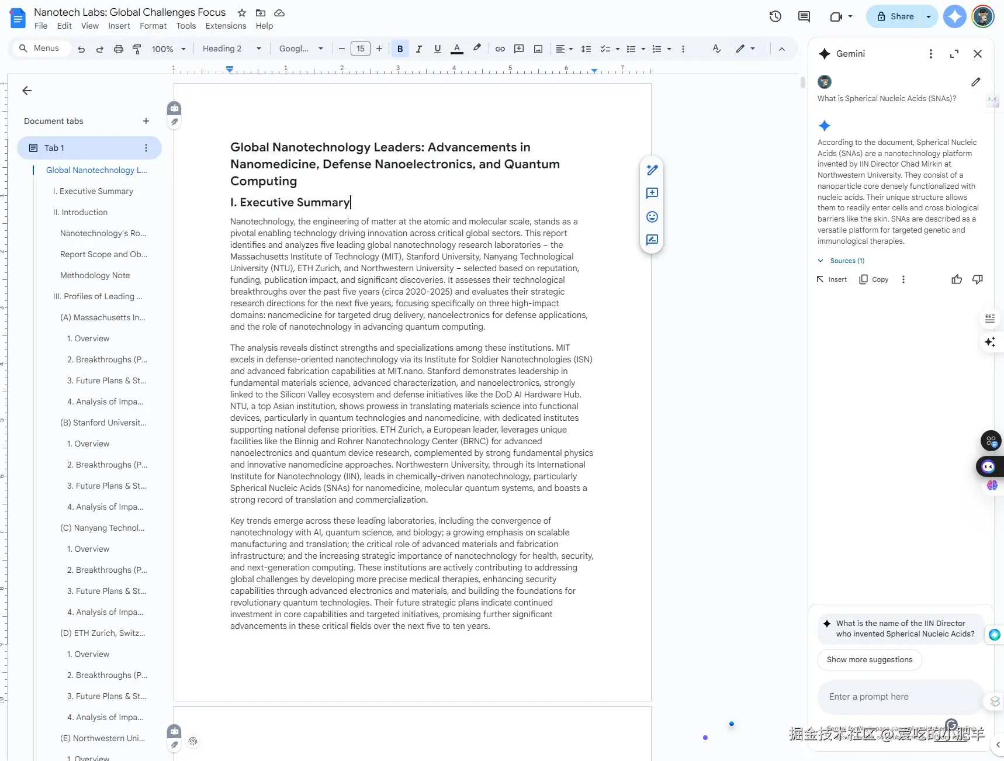This screenshot has width=1004, height=761.
Task: Open line and paragraph spacing options
Action: [586, 49]
